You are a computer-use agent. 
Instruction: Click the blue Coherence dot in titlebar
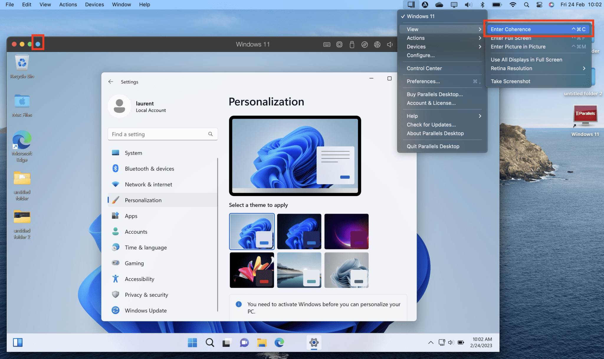click(38, 44)
